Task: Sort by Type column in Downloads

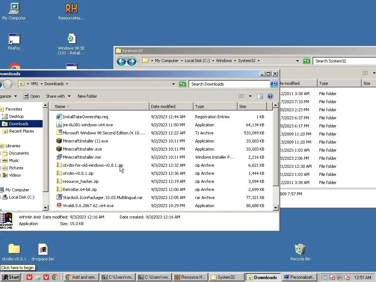Action: [215, 106]
